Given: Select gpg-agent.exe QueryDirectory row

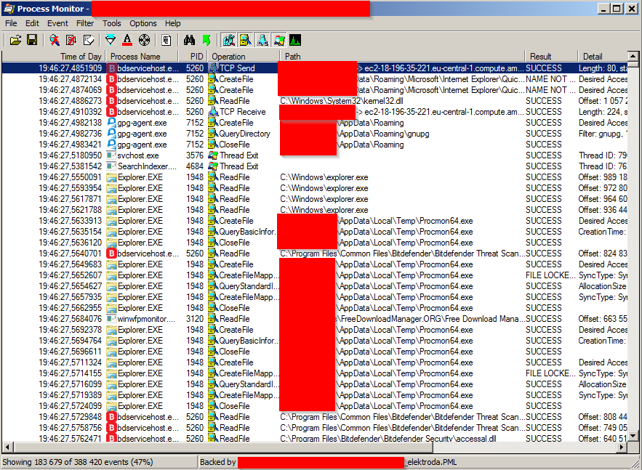Looking at the screenshot, I should [314, 134].
